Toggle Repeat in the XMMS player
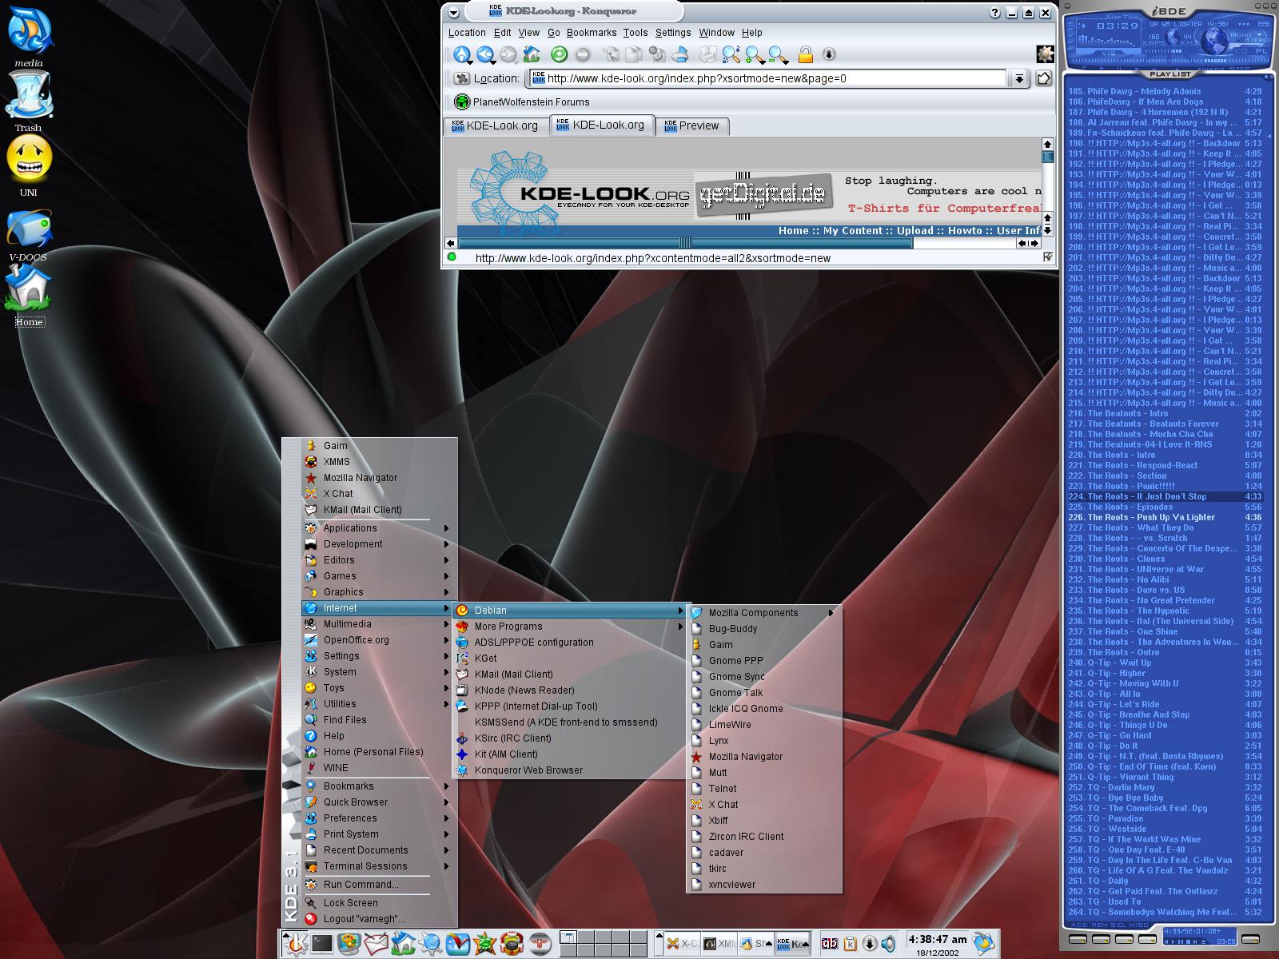This screenshot has width=1279, height=959. coord(1239,68)
